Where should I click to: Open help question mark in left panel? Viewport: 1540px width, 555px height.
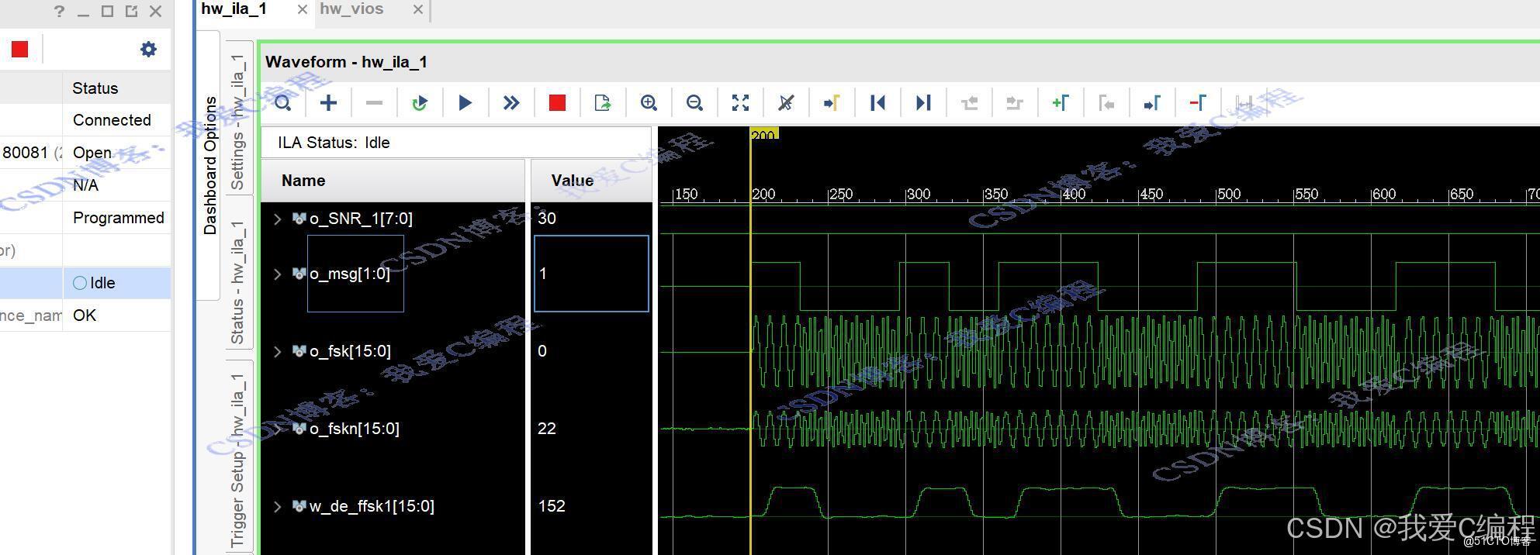pyautogui.click(x=60, y=11)
